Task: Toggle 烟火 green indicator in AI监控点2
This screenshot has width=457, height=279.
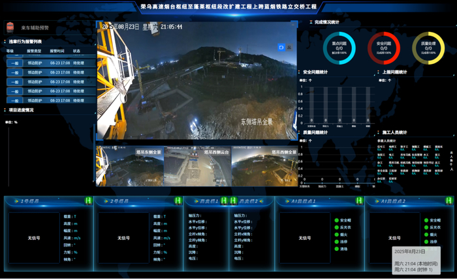Action: click(426, 235)
